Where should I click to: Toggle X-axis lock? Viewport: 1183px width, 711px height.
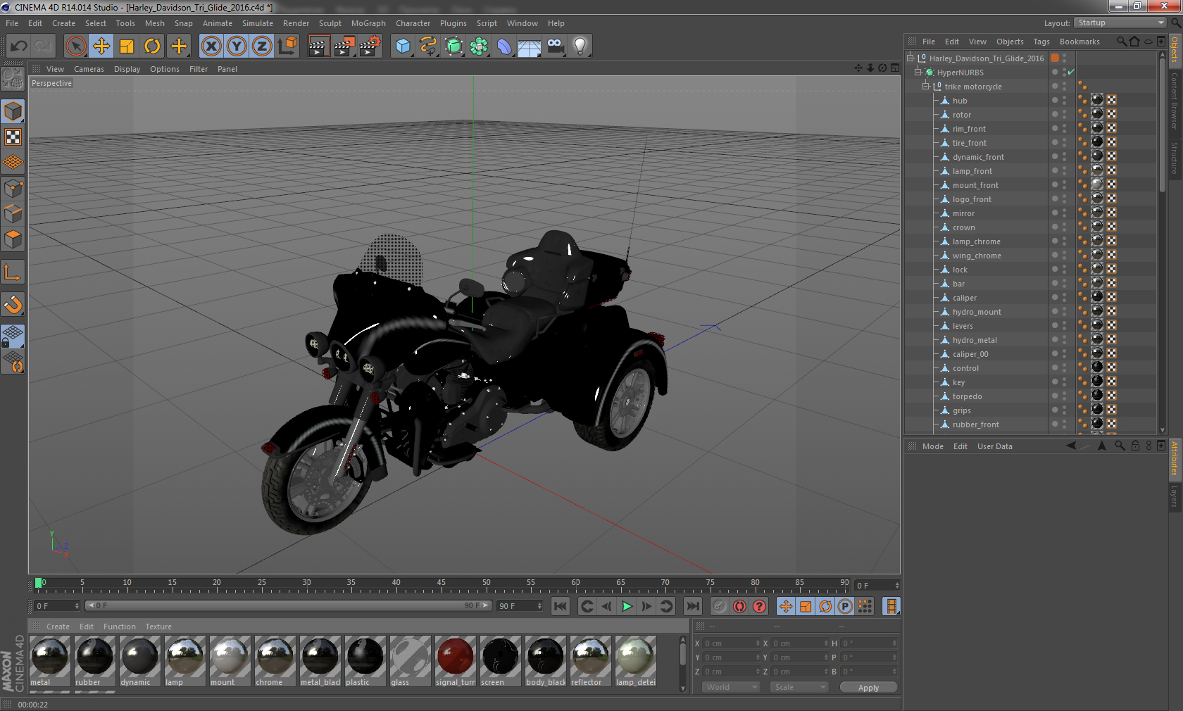pyautogui.click(x=211, y=46)
